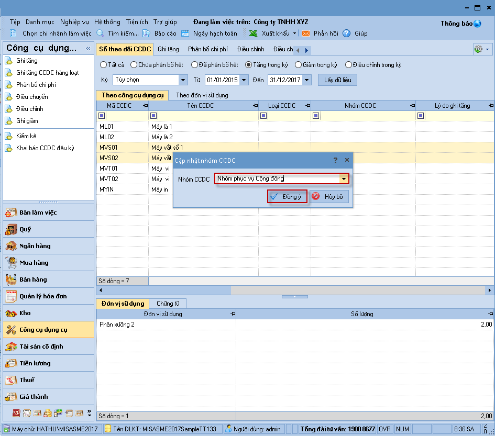Screen dimensions: 495x436
Task: Click the Phản hồi envelope icon
Action: point(306,33)
